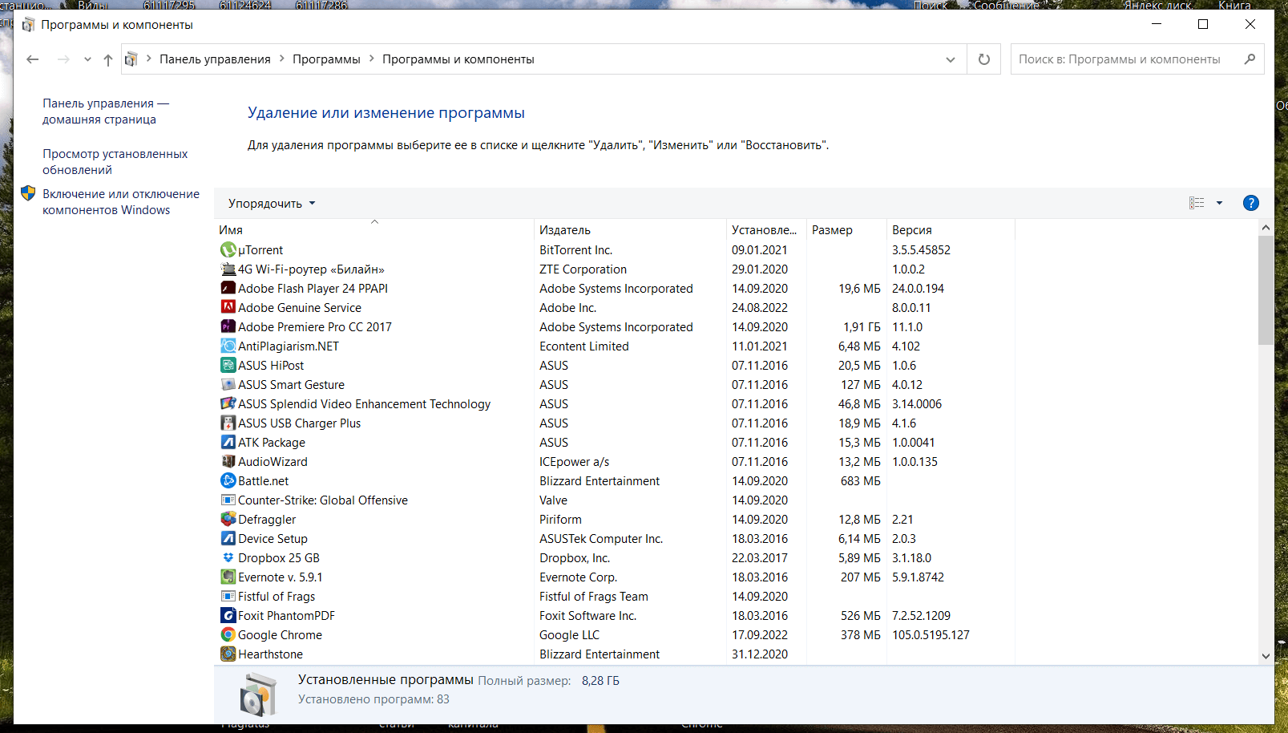Go to Панель управления breadcrumb
Image resolution: width=1288 pixels, height=733 pixels.
(215, 59)
